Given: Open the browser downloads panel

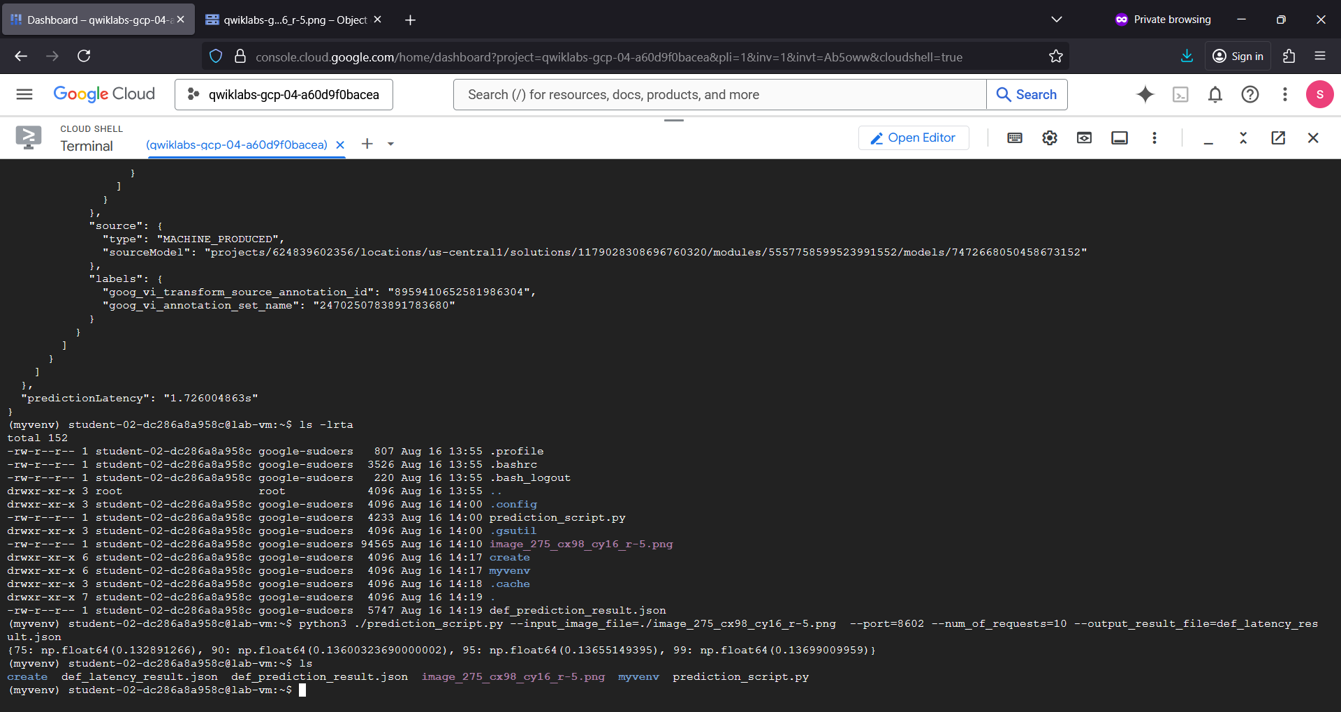Looking at the screenshot, I should (1187, 56).
